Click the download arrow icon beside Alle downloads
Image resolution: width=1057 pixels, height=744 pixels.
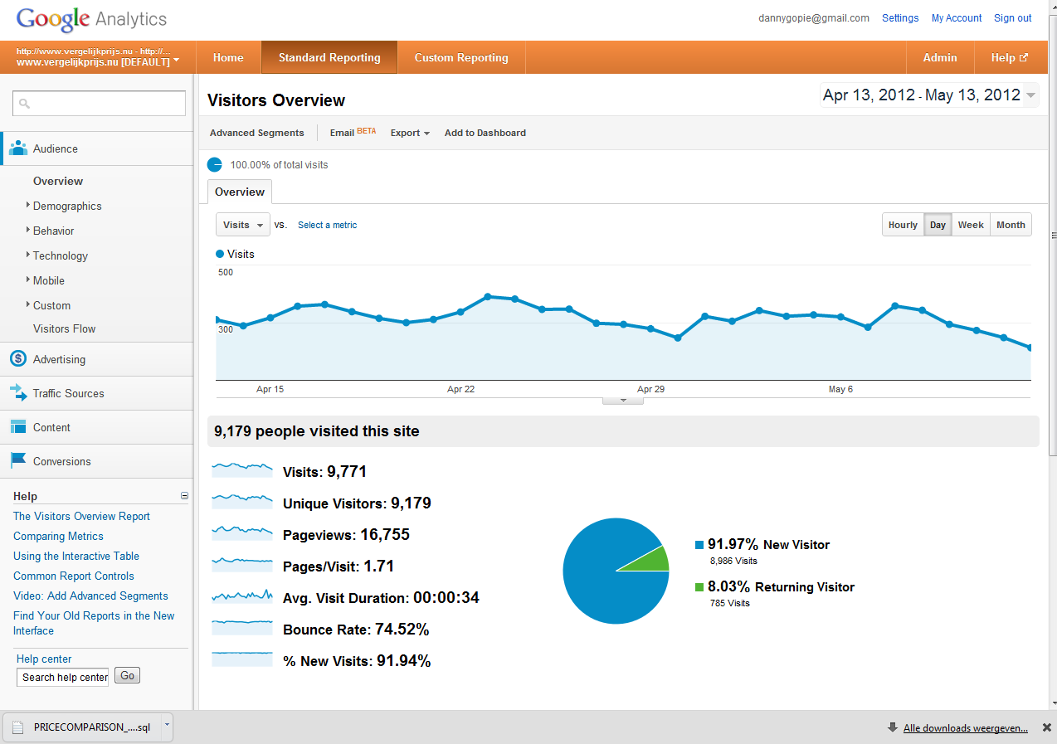pos(893,727)
